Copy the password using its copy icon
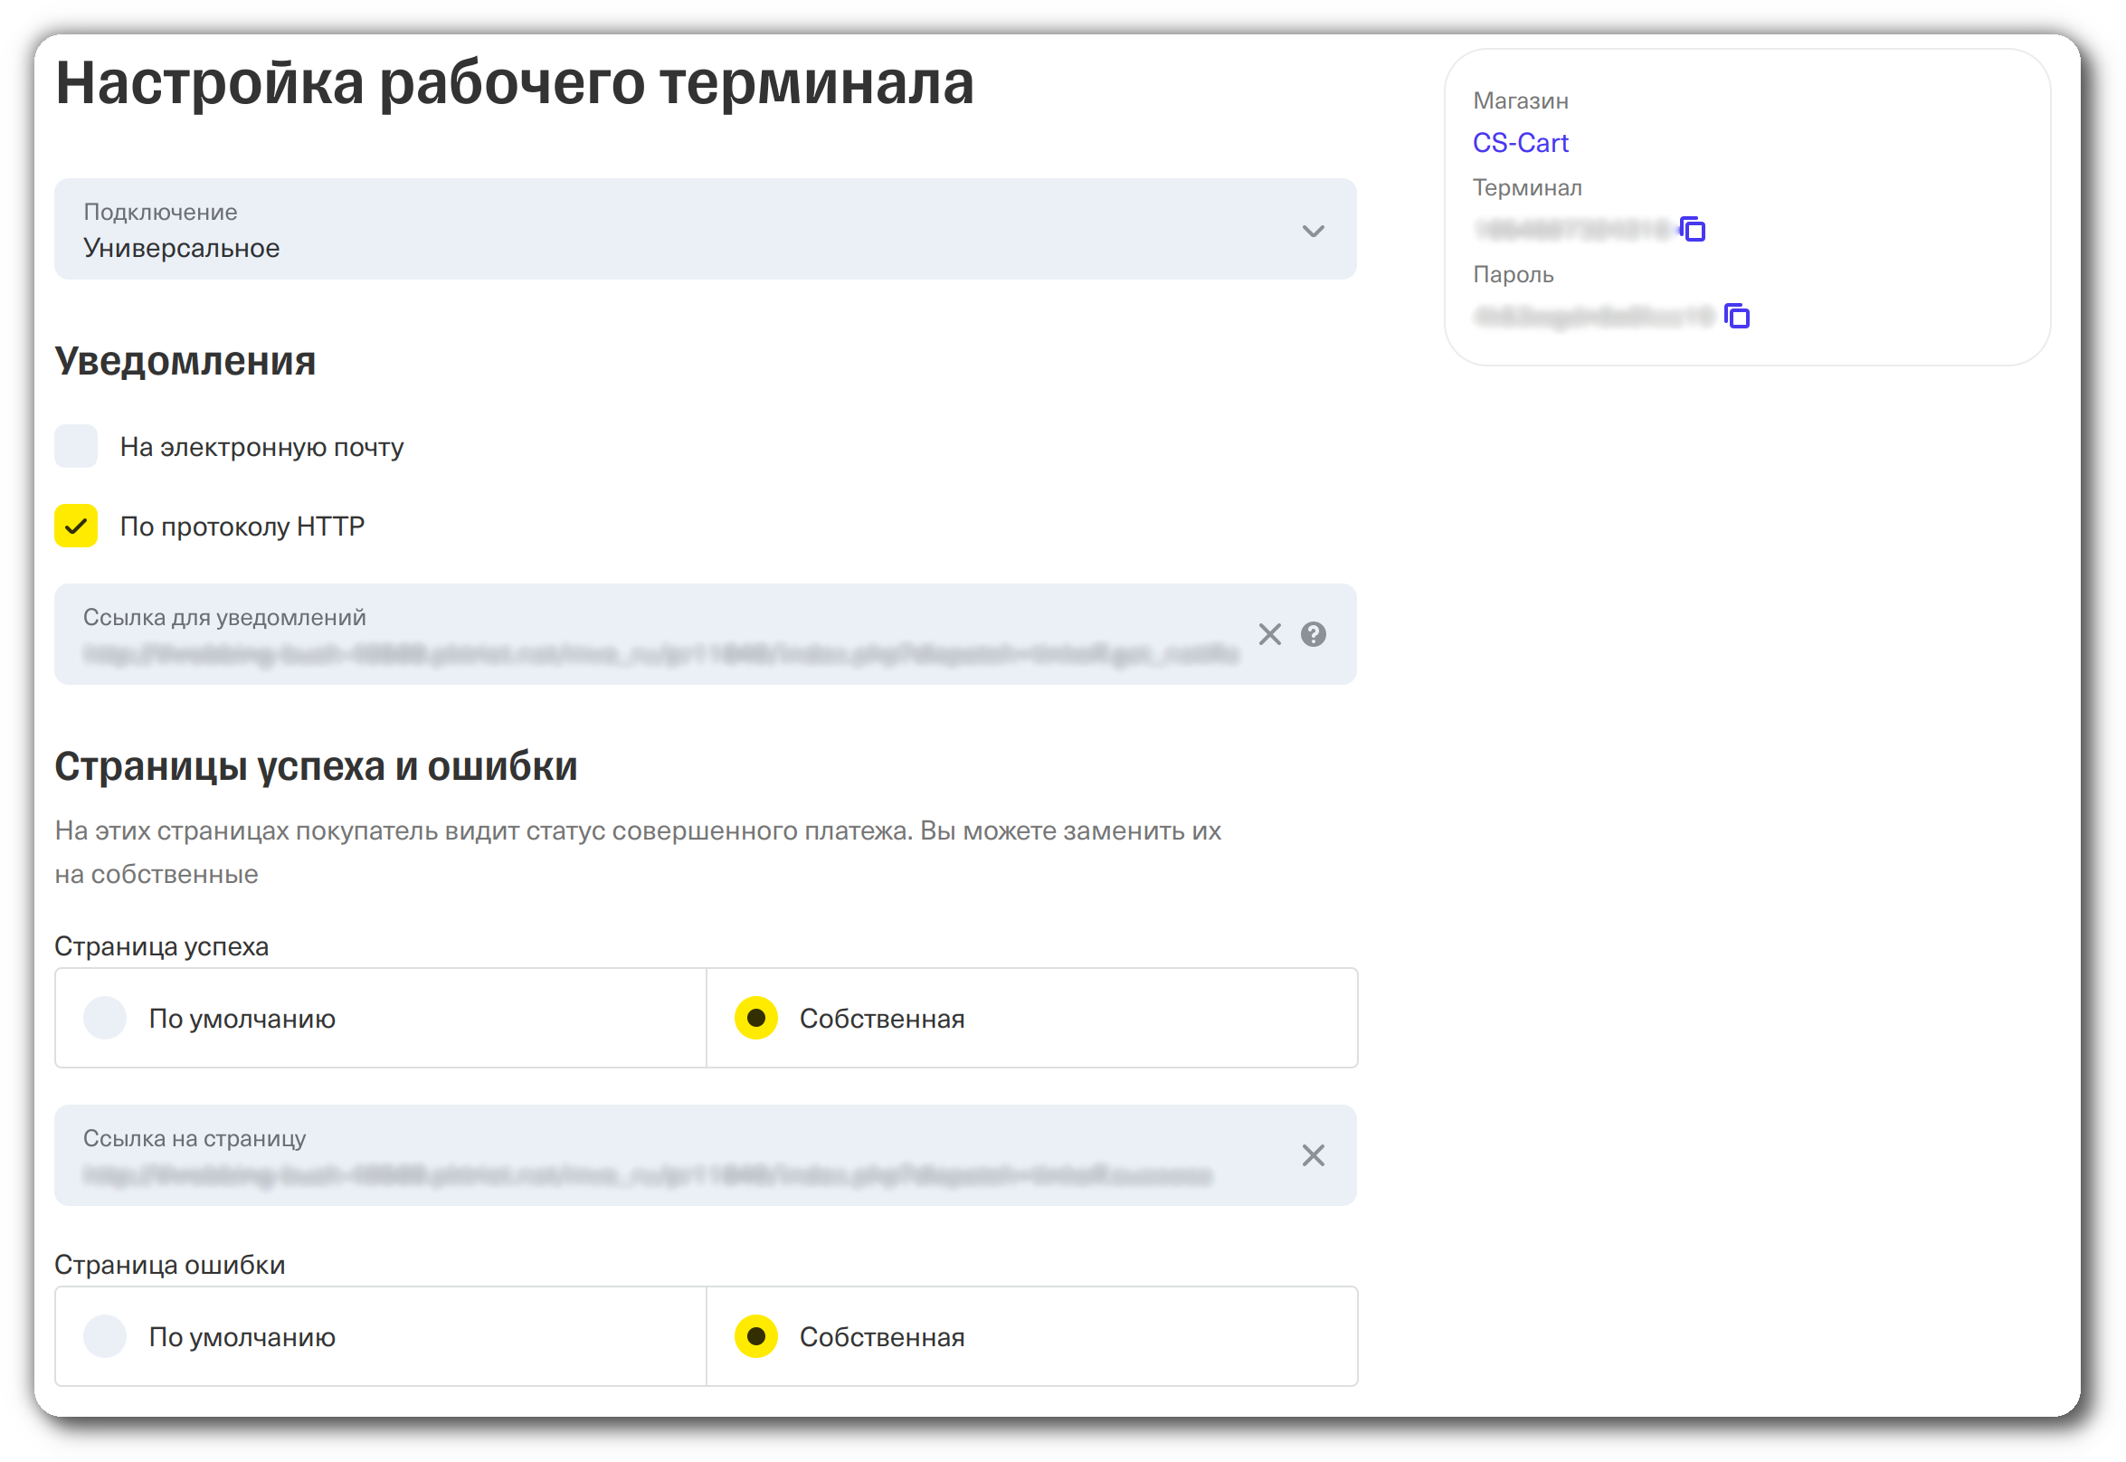The height and width of the screenshot is (1462, 2126). [1737, 316]
